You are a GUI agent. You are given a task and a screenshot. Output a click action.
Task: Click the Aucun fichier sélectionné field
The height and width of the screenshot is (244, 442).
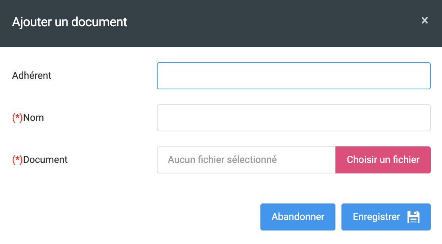[246, 160]
